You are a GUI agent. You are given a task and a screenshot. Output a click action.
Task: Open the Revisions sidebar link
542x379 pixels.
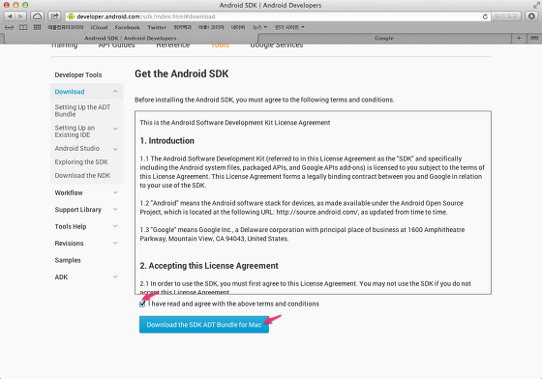(x=69, y=244)
